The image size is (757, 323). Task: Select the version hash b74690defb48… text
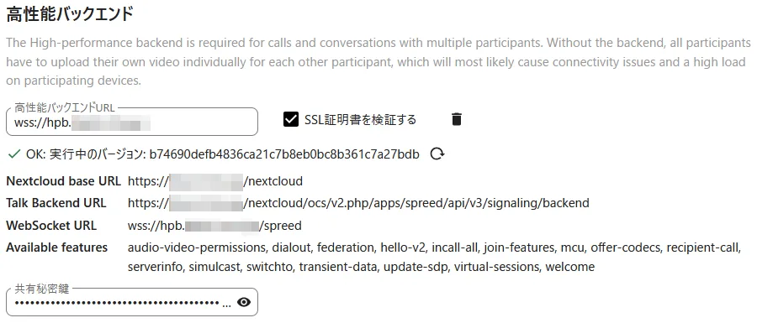(284, 154)
